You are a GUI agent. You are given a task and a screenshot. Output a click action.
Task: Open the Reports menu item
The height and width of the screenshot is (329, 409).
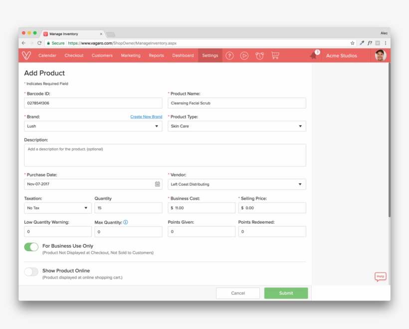[156, 55]
